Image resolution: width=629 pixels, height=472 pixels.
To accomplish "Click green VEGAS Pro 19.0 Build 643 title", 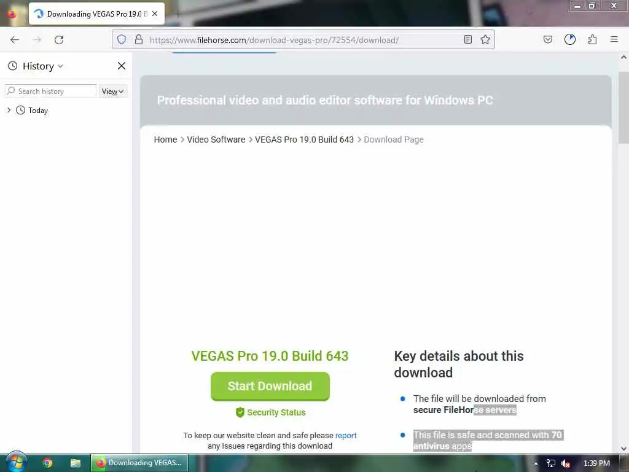I will [x=270, y=356].
